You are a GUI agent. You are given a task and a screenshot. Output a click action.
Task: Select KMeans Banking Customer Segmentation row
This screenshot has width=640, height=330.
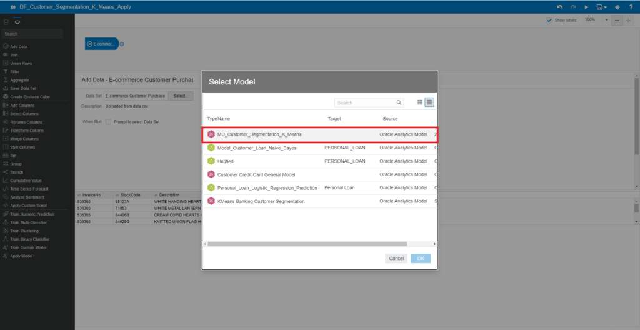coord(320,201)
